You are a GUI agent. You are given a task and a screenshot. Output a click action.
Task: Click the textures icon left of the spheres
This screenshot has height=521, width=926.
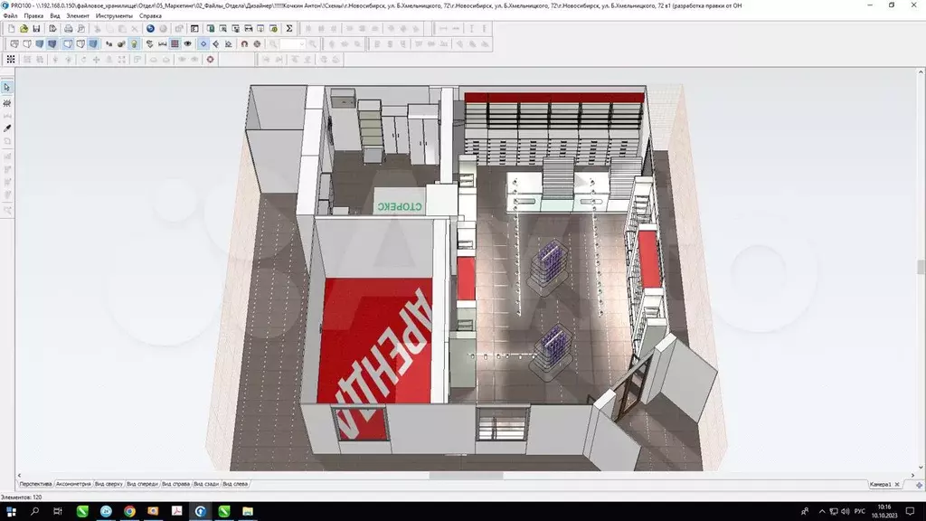click(x=109, y=43)
